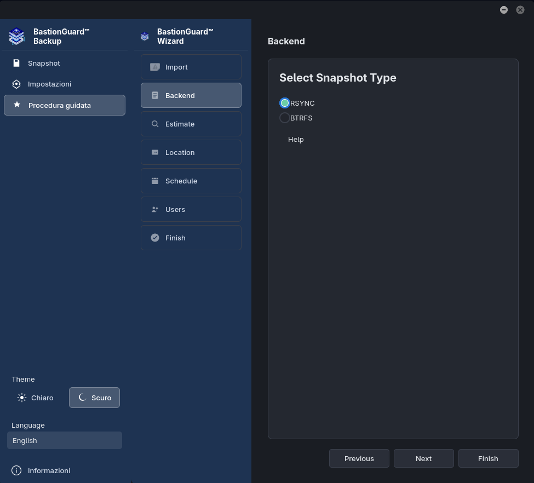Open the Language dropdown showing English
534x483 pixels.
65,440
